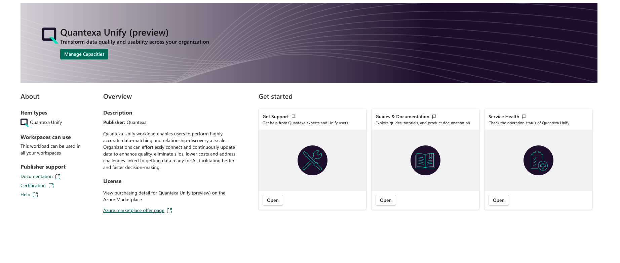Click the banner tagline 'Transform data quality'
The width and height of the screenshot is (620, 263).
click(134, 42)
